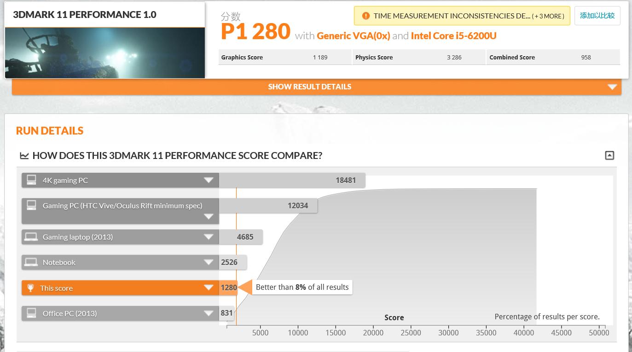Open the Show Result Details bar
632x352 pixels.
317,87
